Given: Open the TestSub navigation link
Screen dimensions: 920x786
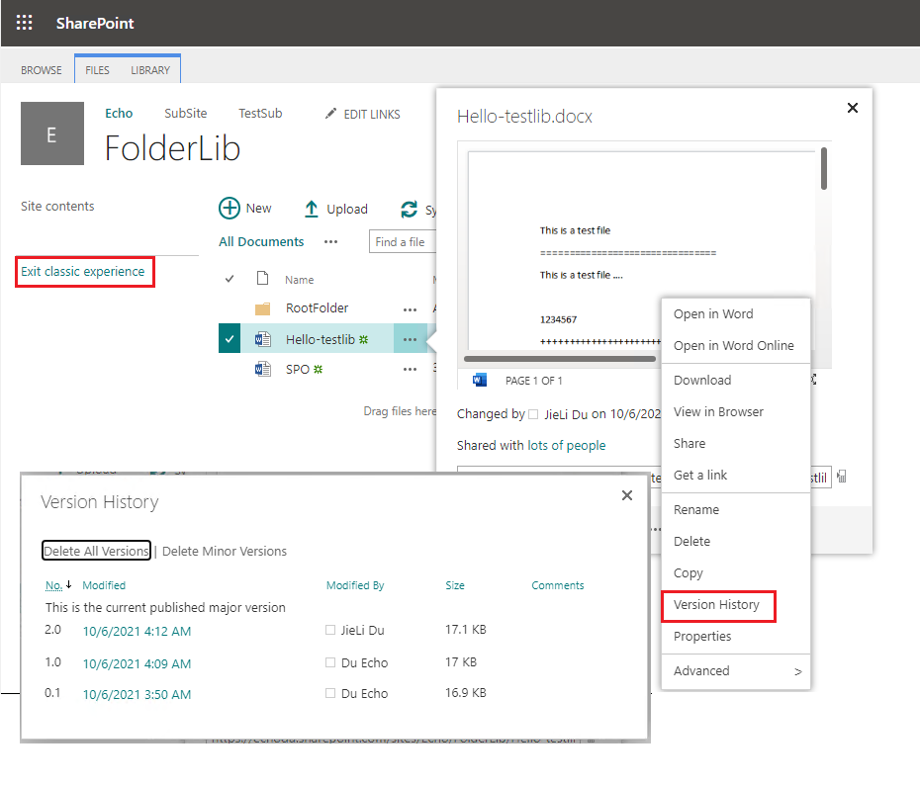Looking at the screenshot, I should coord(260,114).
